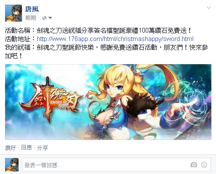216x174 pixels.
Task: Click the avatar beside the comment box
Action: pyautogui.click(x=12, y=165)
